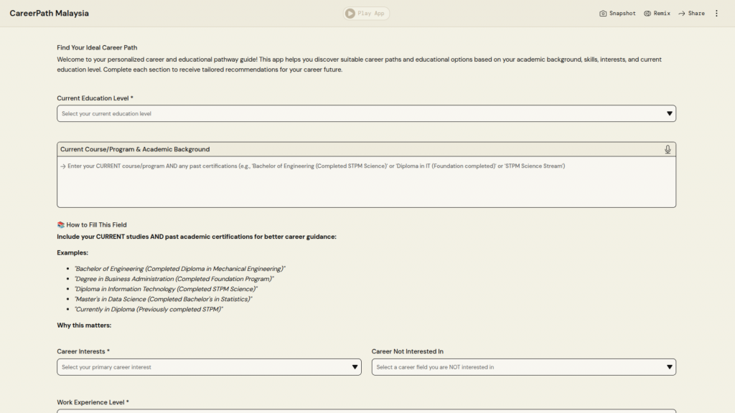Click the Share arrow icon

click(682, 14)
